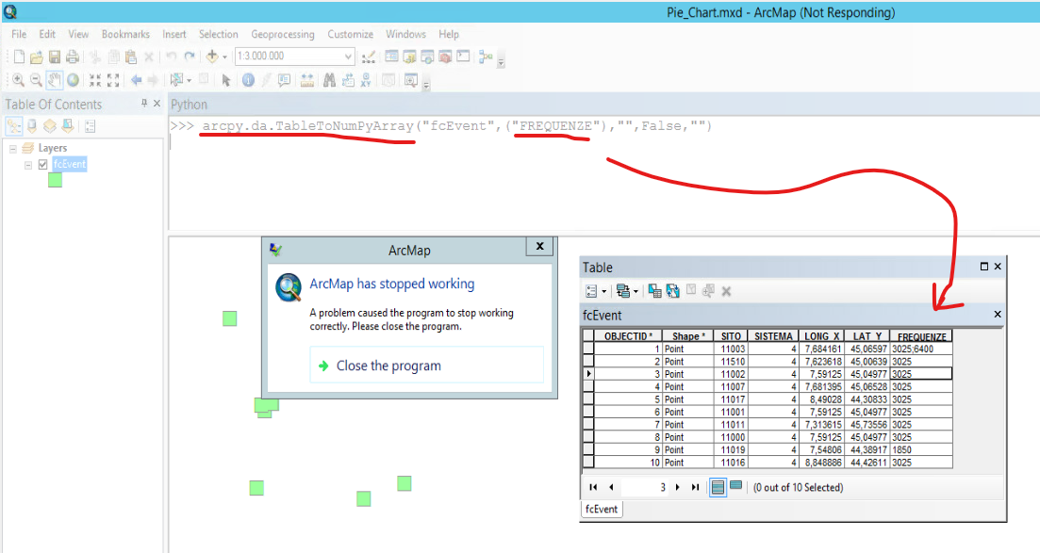Open the ArcToolbox window icon
Image resolution: width=1040 pixels, height=553 pixels.
pos(445,57)
